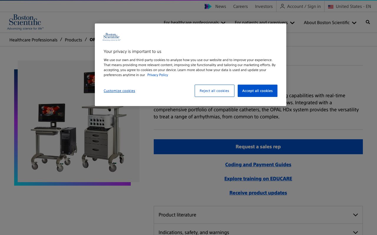Open About Boston Scientific dropdown
This screenshot has height=235, width=377.
click(x=330, y=23)
